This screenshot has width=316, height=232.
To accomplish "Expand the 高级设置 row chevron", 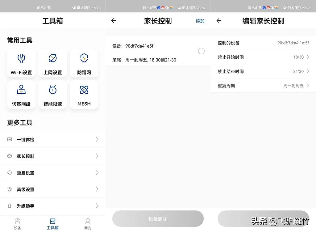I will pyautogui.click(x=97, y=189).
